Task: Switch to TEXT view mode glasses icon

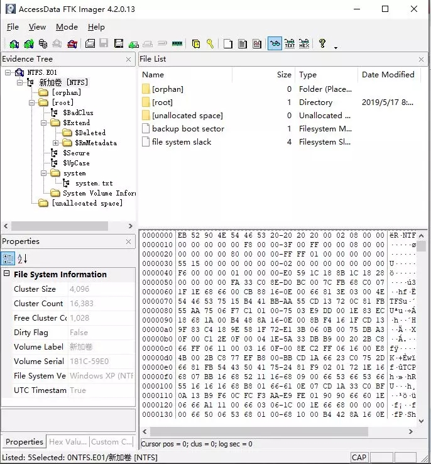Action: click(290, 43)
